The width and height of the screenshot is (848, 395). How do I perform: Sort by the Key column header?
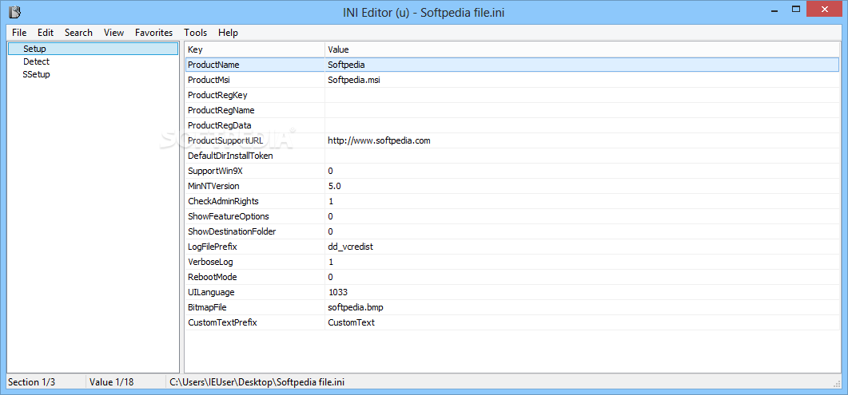pyautogui.click(x=255, y=49)
